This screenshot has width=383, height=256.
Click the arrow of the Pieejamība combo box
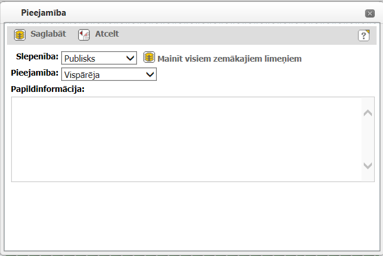coord(150,74)
